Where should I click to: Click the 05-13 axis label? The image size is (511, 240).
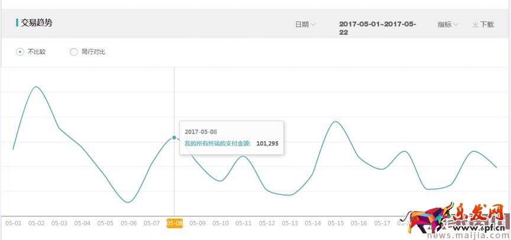pos(290,223)
